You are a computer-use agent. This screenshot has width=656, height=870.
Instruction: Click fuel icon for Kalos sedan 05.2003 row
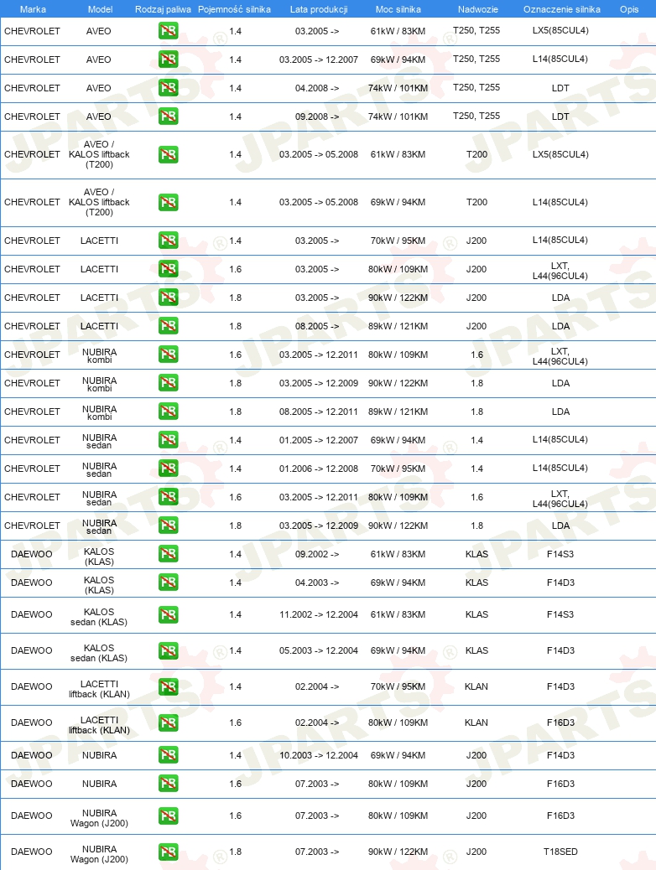click(169, 651)
